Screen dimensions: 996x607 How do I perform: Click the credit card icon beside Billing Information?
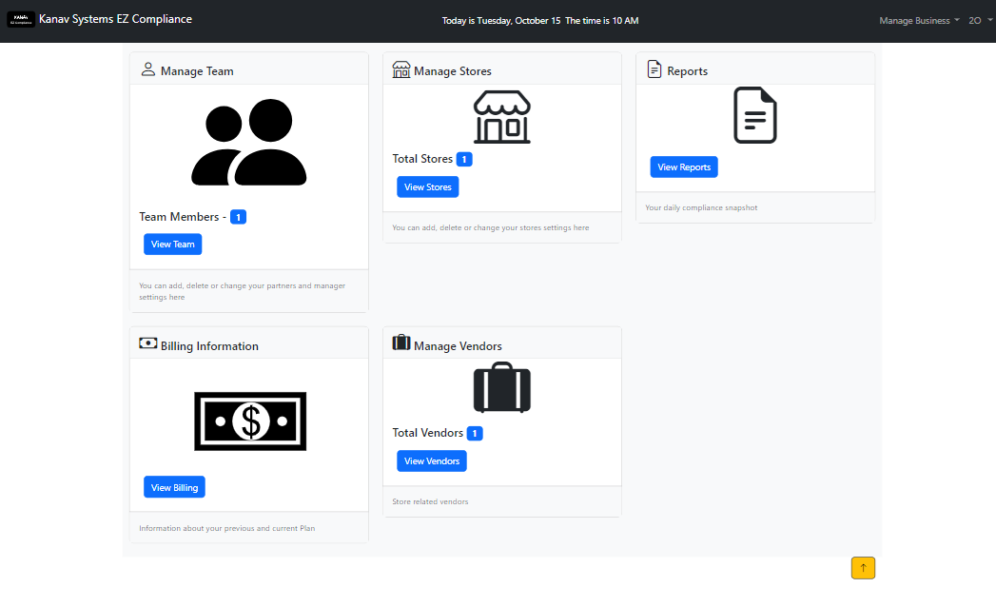click(x=148, y=342)
